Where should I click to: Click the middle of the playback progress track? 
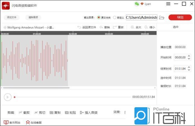pyautogui.click(x=73, y=97)
